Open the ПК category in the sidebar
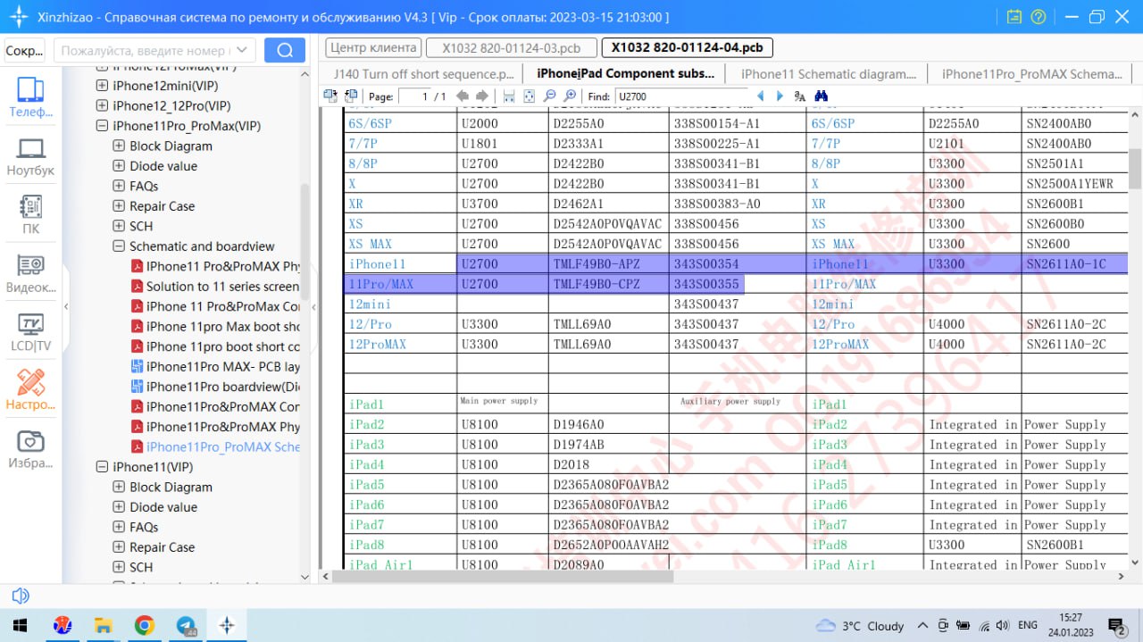 pos(30,215)
